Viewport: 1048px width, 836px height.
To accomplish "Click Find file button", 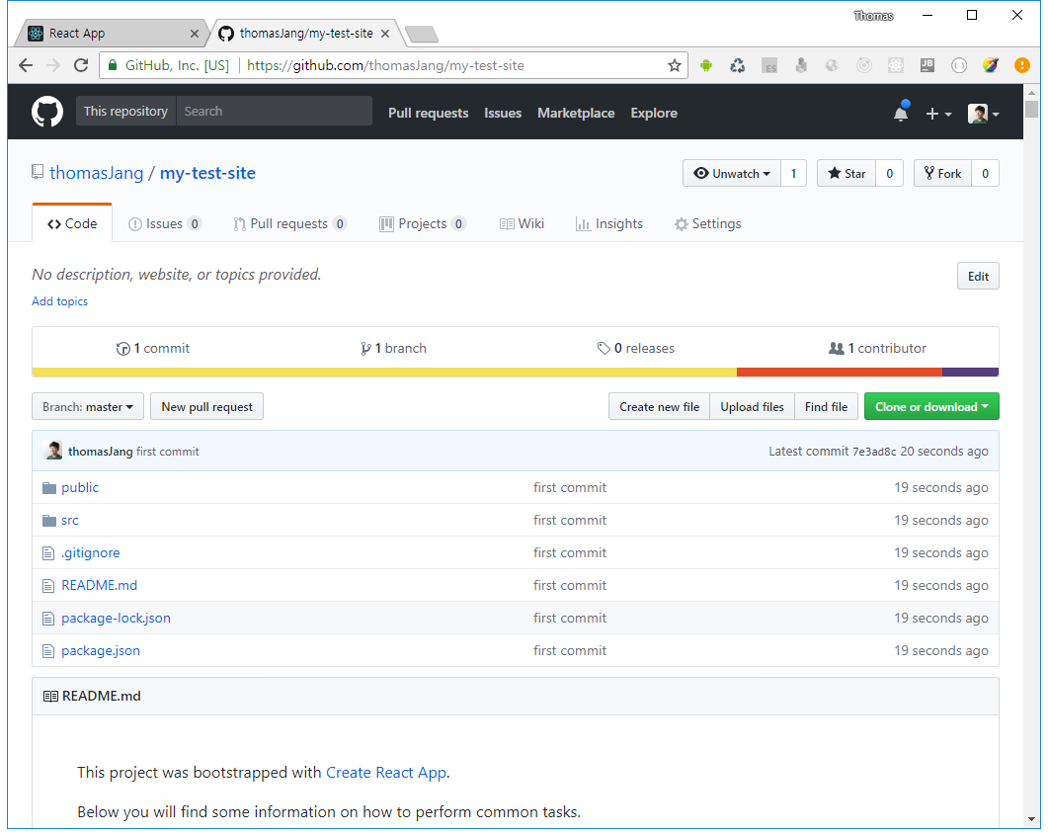I will [826, 406].
